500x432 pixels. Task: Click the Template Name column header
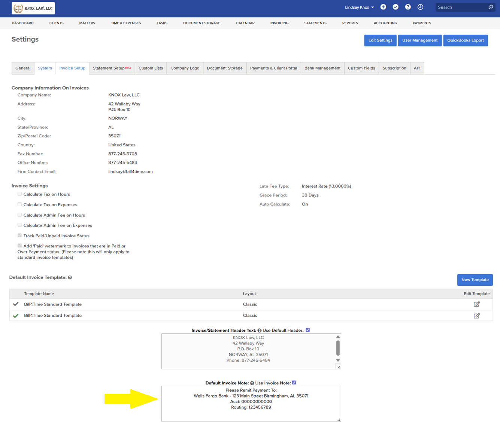tap(39, 294)
